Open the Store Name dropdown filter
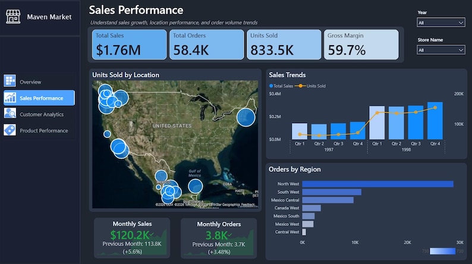Screen dimensions: 472x264 point(440,50)
